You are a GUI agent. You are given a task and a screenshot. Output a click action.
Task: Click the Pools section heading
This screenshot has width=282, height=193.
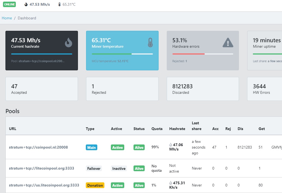tap(13, 111)
